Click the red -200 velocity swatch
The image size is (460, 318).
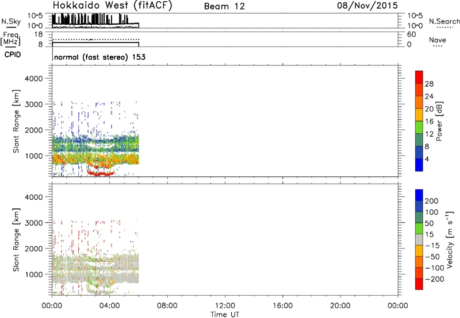(x=419, y=284)
